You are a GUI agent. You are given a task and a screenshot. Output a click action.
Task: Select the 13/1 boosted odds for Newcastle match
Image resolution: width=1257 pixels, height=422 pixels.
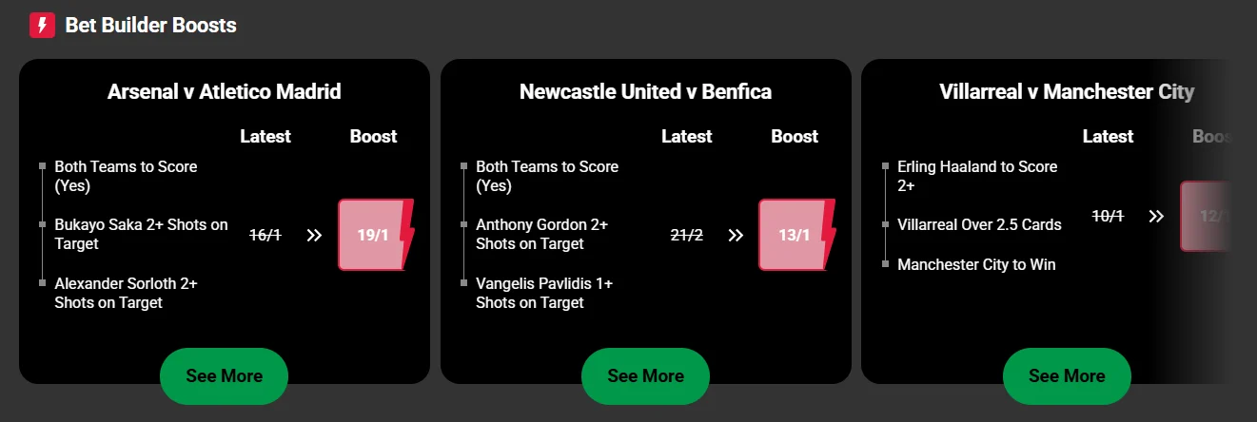pyautogui.click(x=794, y=235)
